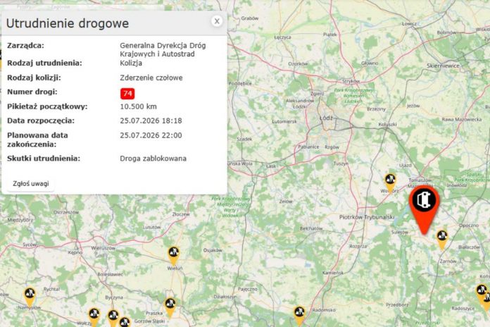
Task: Click the Piotrków Trybunalski map label
Action: [367, 217]
